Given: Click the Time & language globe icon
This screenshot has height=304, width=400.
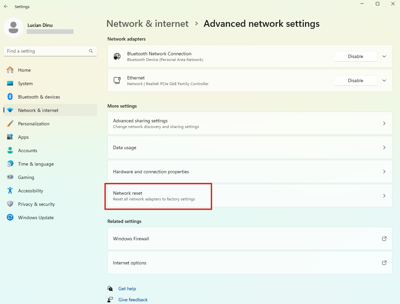Looking at the screenshot, I should 10,164.
